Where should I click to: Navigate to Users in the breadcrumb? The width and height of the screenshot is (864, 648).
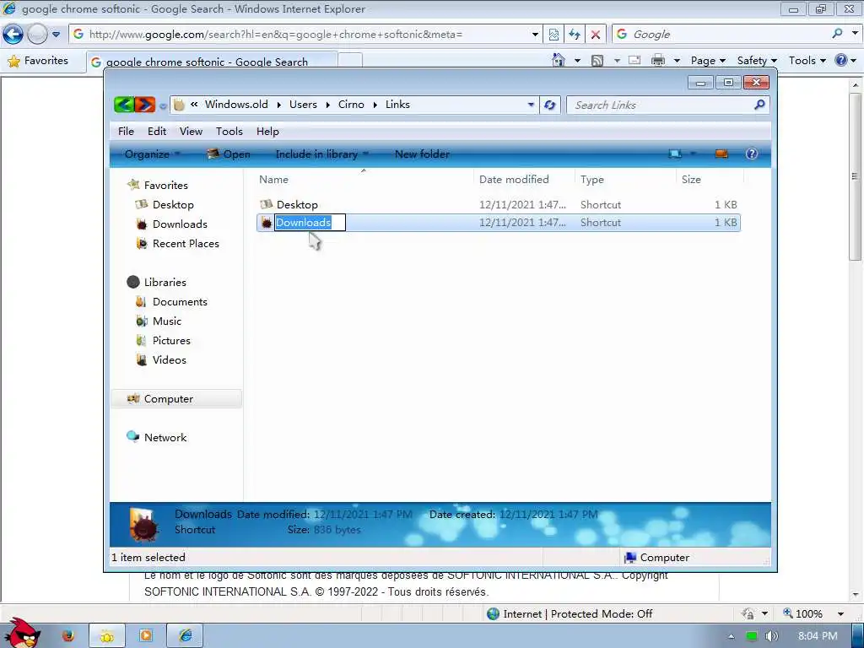(303, 104)
